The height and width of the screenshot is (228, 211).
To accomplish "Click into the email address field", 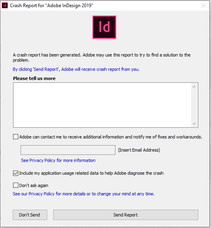I will [x=68, y=150].
